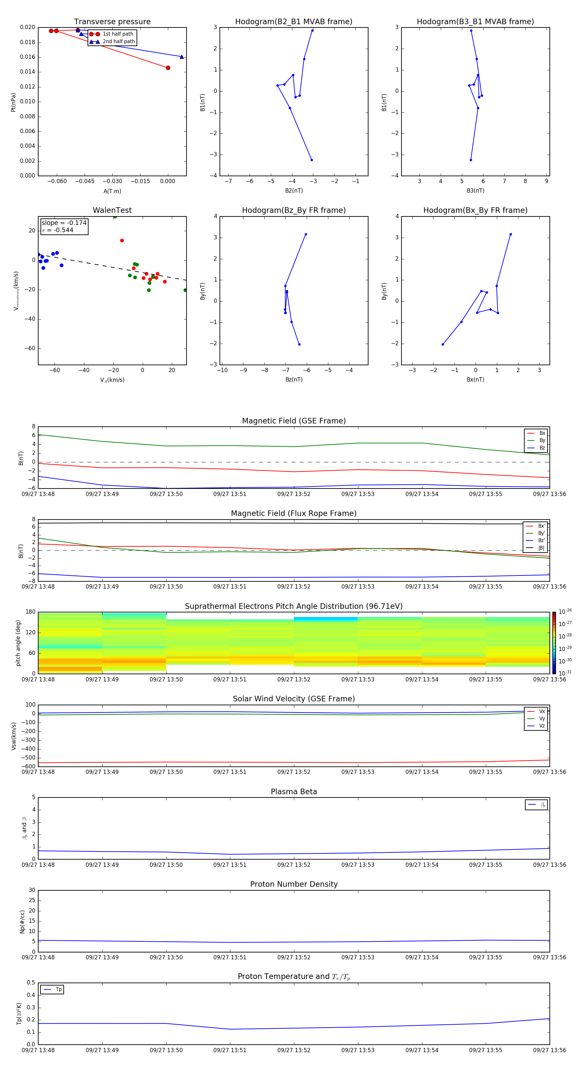The image size is (588, 1079).
Task: Click the 'B2(nT)' x-axis label
Action: [x=294, y=191]
